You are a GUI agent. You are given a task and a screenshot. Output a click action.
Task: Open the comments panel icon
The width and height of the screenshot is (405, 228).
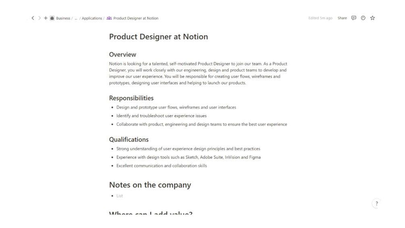[354, 18]
